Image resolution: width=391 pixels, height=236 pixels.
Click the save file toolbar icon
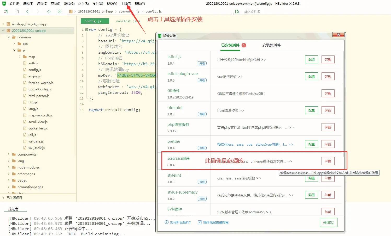(x=17, y=11)
